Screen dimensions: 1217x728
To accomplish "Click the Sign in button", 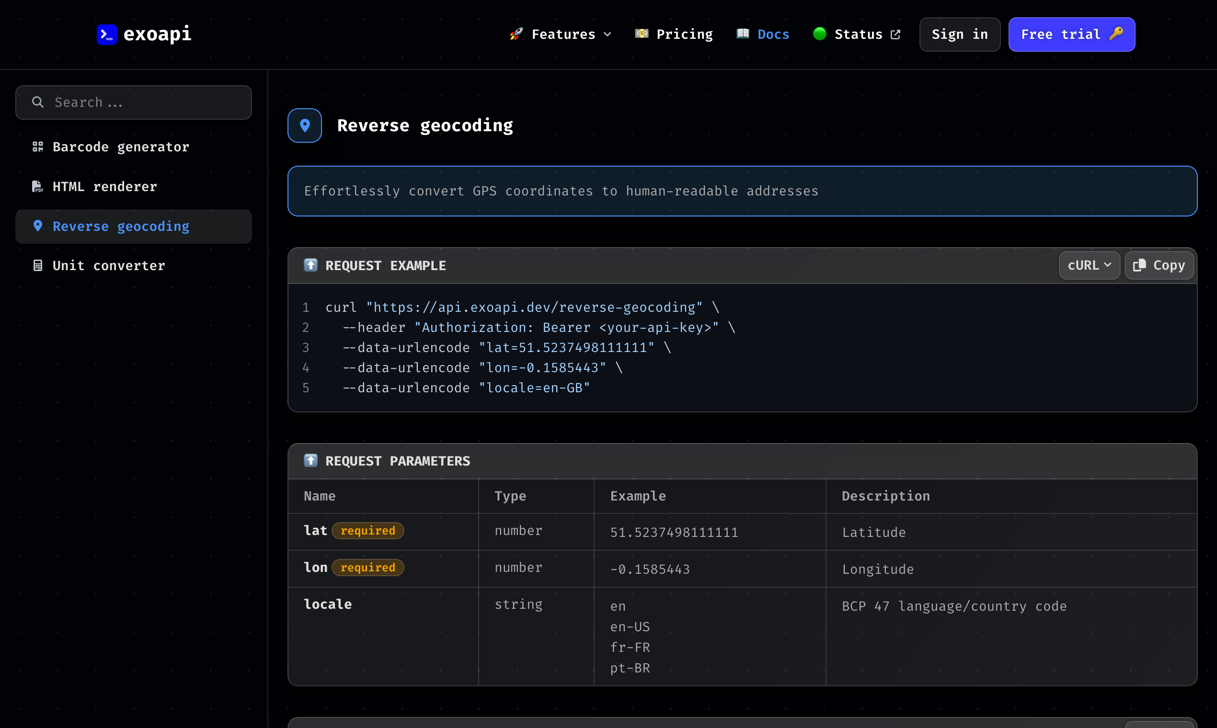I will (959, 34).
